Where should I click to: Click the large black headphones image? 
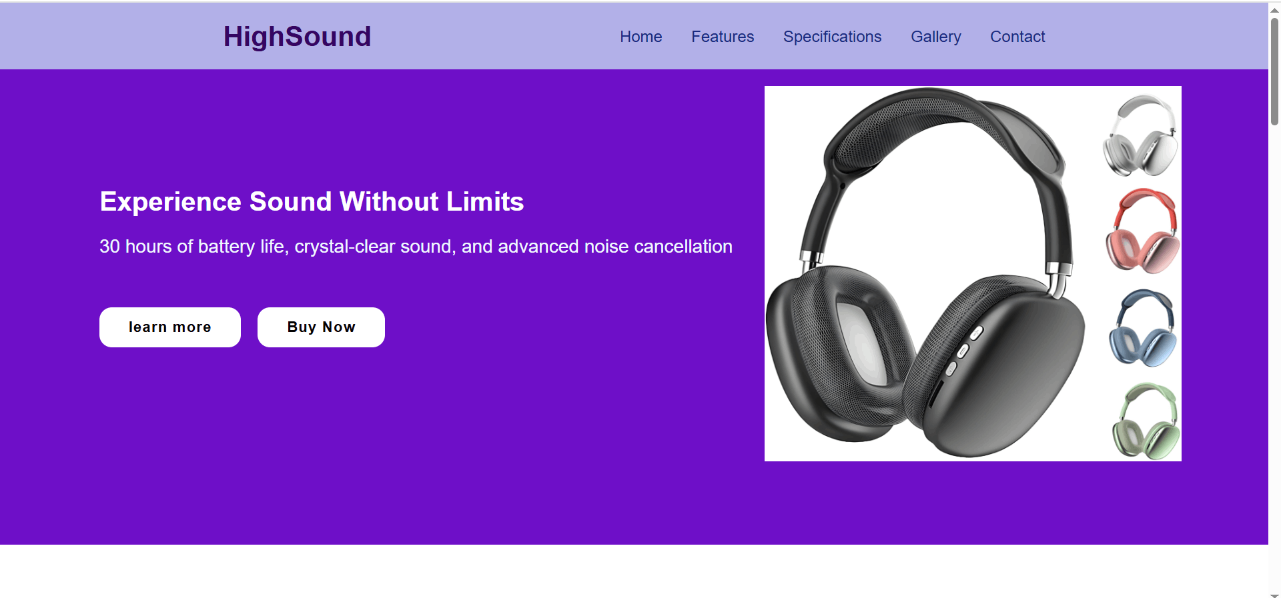pos(927,273)
